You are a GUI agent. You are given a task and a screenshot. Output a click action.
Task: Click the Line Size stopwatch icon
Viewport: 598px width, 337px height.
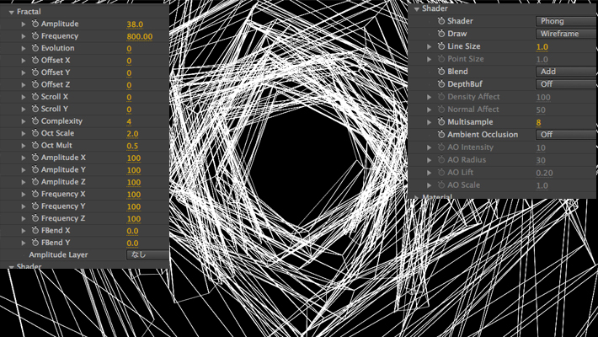click(440, 46)
